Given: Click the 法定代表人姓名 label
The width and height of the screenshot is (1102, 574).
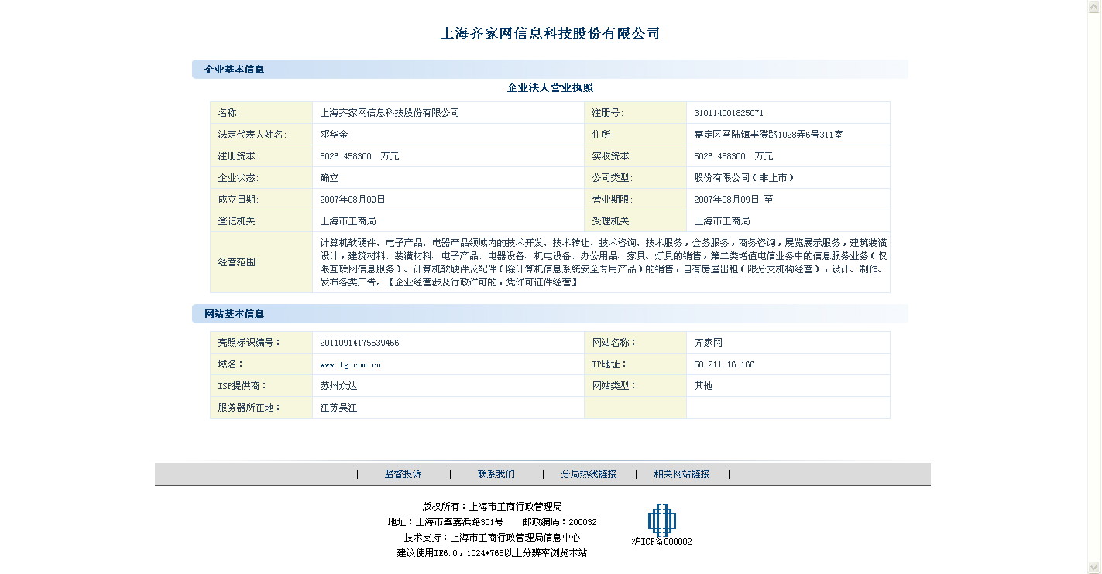Looking at the screenshot, I should pyautogui.click(x=252, y=135).
